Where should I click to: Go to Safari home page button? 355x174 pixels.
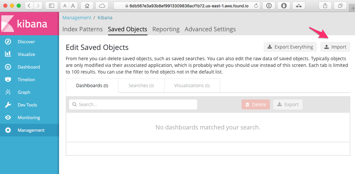click(87, 6)
